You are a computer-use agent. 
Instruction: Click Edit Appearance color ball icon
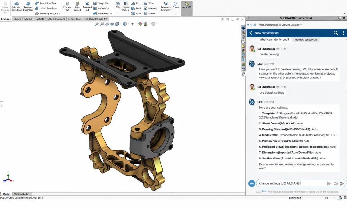pos(140,24)
